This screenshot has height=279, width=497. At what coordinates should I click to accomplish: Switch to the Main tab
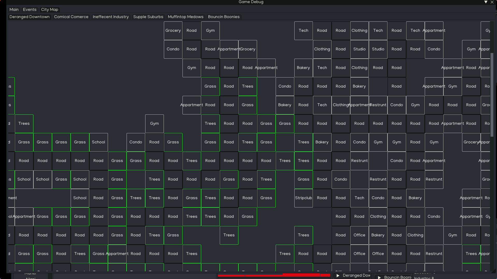[x=14, y=10]
